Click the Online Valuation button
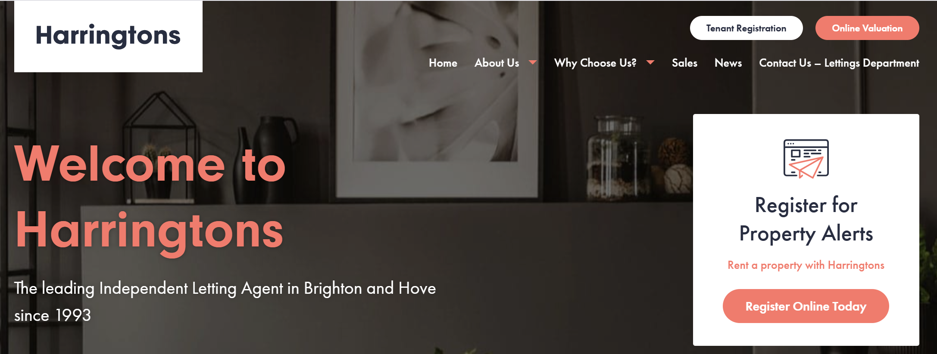Screen dimensions: 937x354 pyautogui.click(x=867, y=28)
